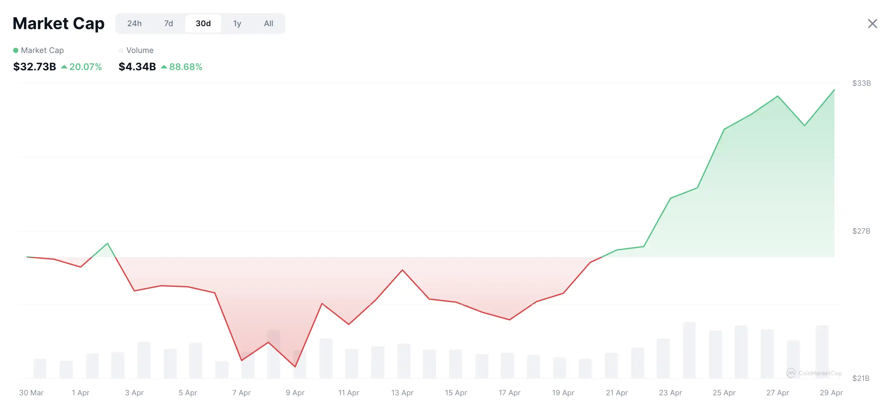Click the 29 Apr endpoint of the line
Viewport: 889px width, 411px height.
tap(834, 90)
